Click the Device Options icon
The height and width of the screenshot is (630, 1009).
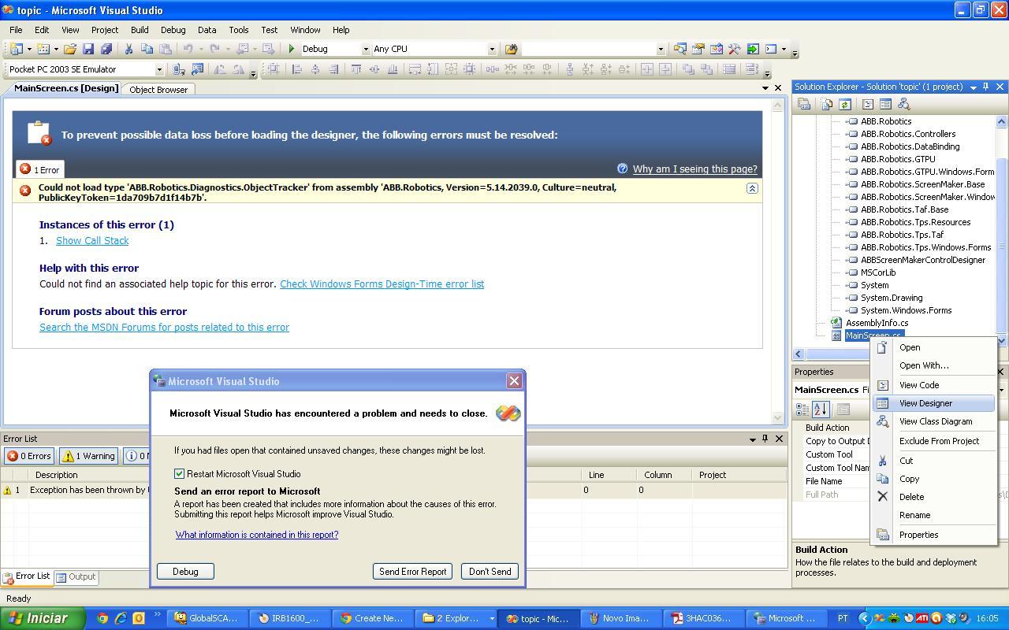click(x=197, y=69)
